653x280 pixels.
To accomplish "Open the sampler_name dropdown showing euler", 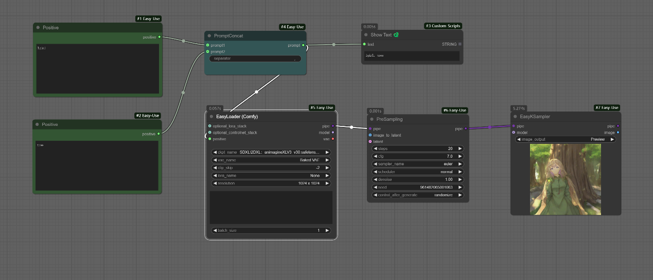I will (417, 164).
